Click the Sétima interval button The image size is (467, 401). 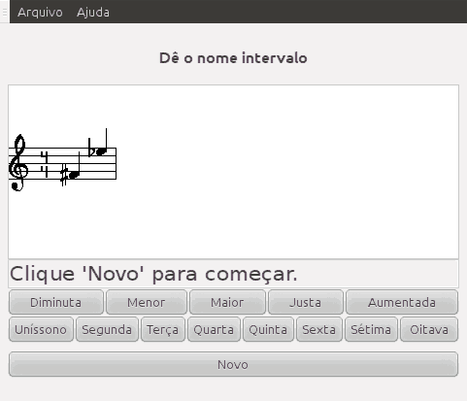(371, 329)
